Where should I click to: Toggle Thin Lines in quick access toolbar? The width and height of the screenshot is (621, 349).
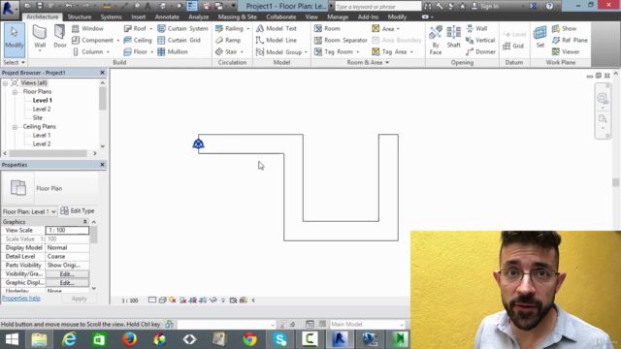(x=192, y=6)
